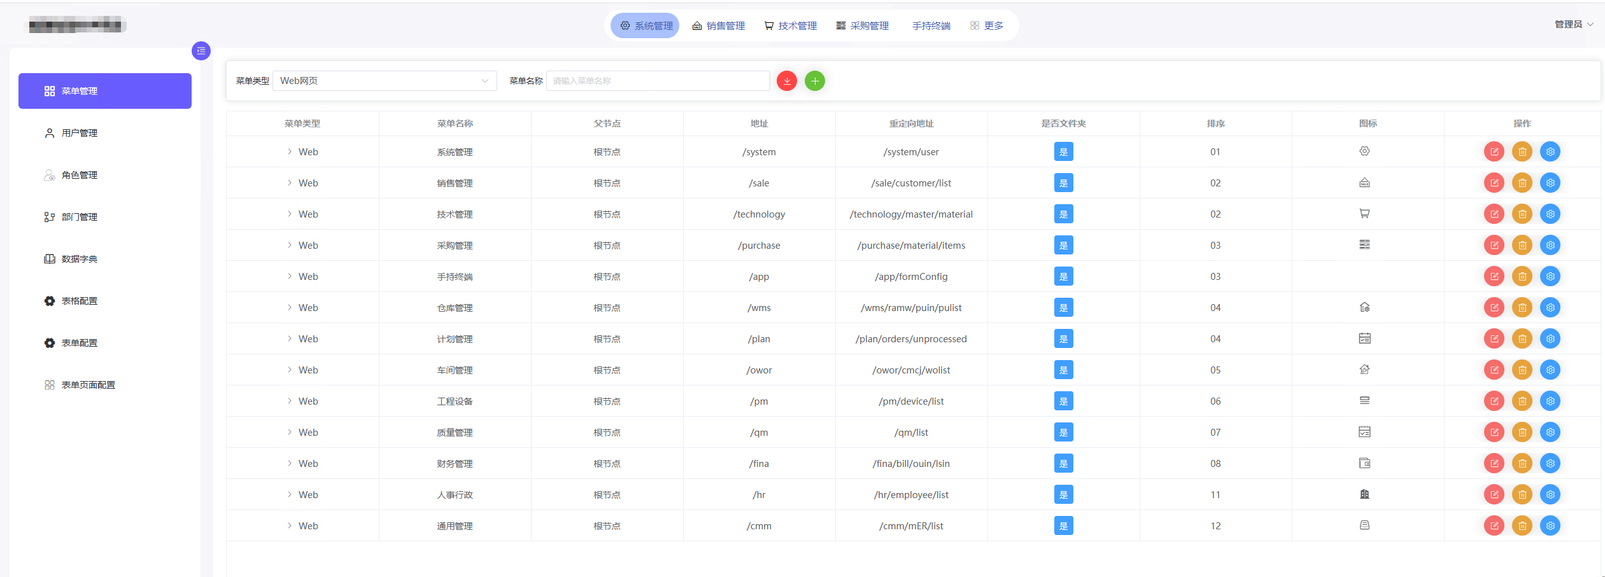
Task: Open 表单页面配置 from the sidebar
Action: [x=88, y=384]
